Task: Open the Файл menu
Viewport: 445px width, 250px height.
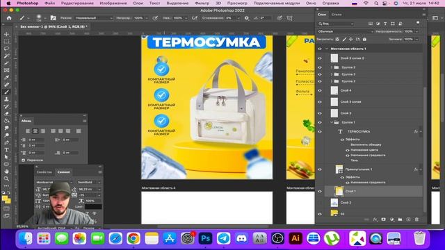Action: [49, 3]
